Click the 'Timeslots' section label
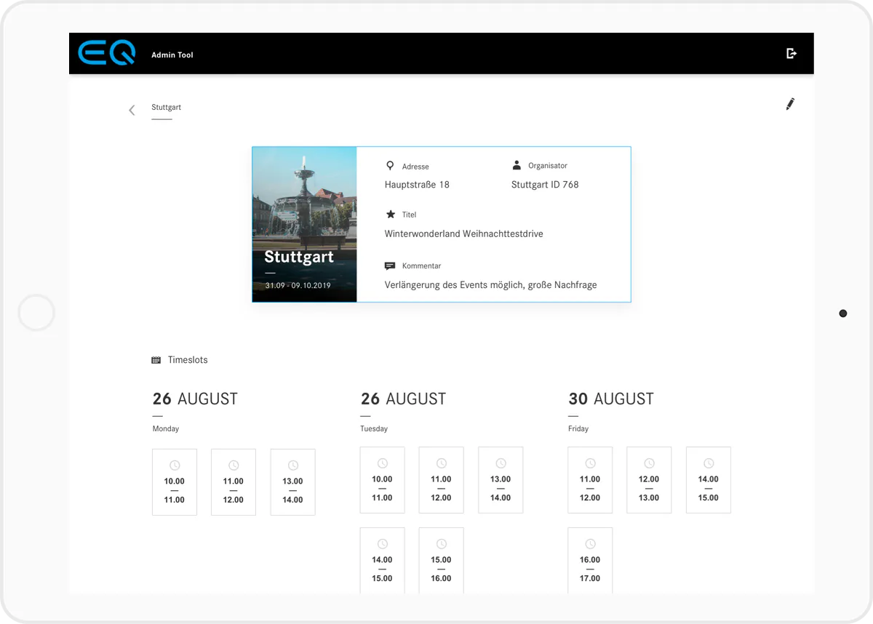Screen dimensions: 873x624 pos(188,360)
